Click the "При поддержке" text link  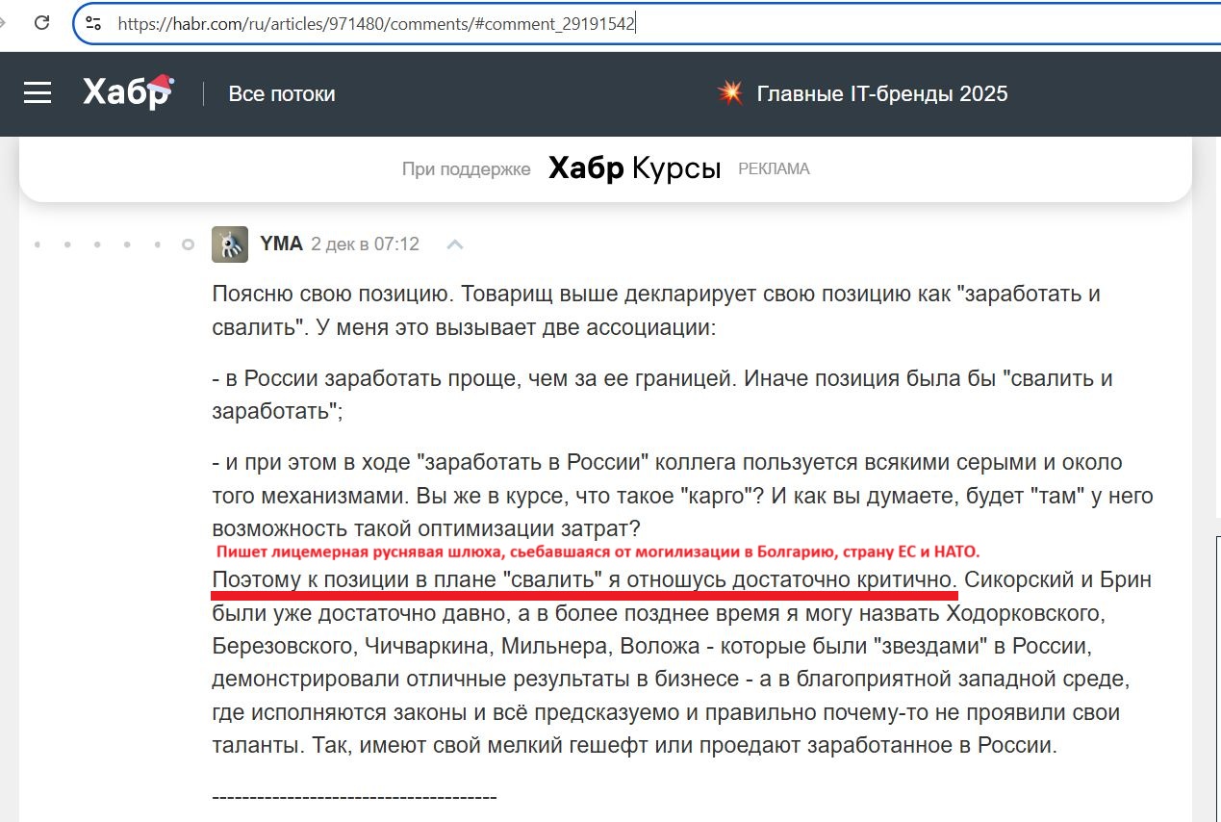tap(466, 168)
